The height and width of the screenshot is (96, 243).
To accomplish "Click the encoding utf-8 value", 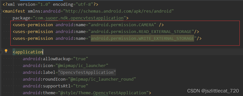I will coord(84,4).
